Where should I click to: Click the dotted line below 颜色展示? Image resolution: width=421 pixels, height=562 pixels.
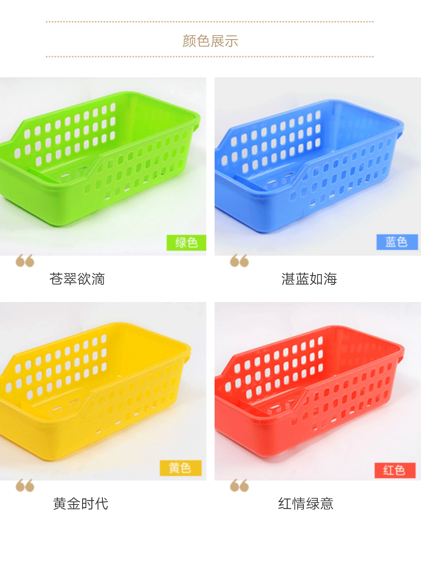coord(210,56)
